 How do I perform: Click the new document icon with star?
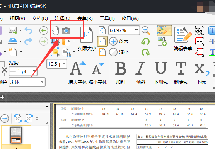point(13,52)
